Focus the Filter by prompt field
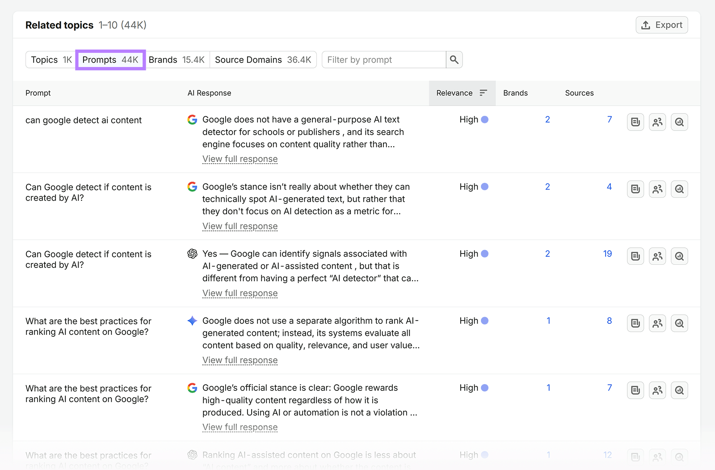The width and height of the screenshot is (715, 470). [384, 60]
